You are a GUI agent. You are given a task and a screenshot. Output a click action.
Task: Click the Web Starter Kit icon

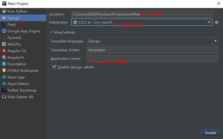point(4,97)
